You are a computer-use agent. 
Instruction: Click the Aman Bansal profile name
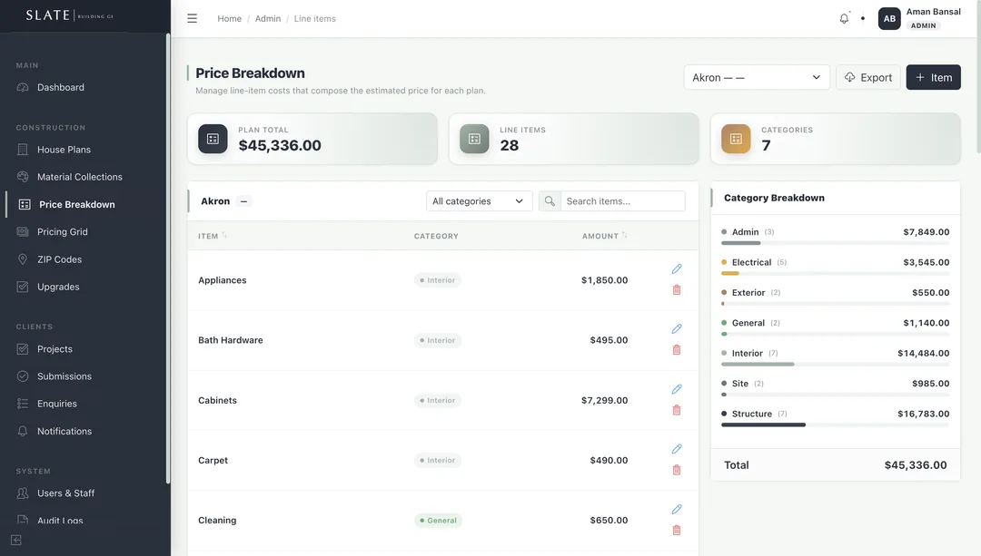(934, 12)
